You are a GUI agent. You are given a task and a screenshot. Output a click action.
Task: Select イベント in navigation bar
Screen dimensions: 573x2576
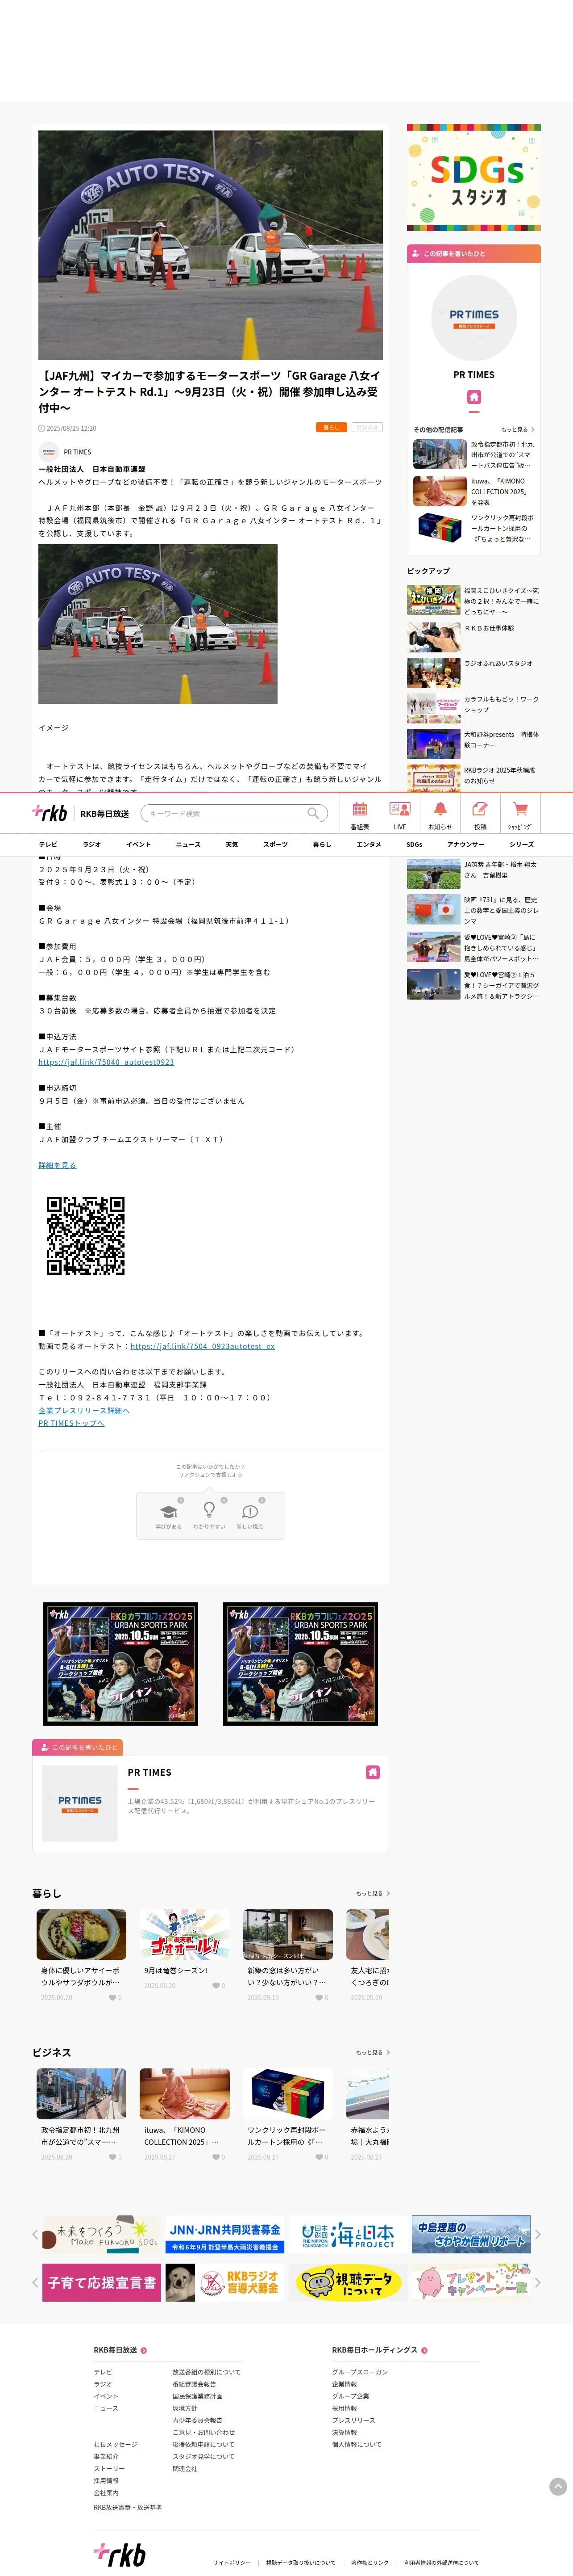tap(139, 844)
